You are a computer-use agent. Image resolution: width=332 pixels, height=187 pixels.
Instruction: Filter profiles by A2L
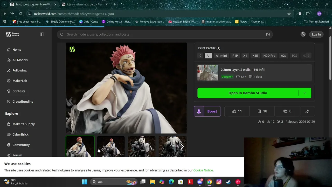(x=283, y=56)
